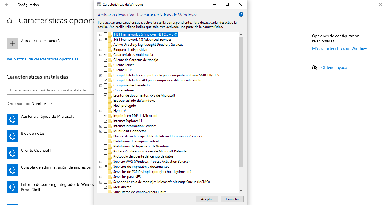Select Protección de aplicaciones de Microsoft Defender text
Viewport: 387px width, 205px height.
point(150,151)
